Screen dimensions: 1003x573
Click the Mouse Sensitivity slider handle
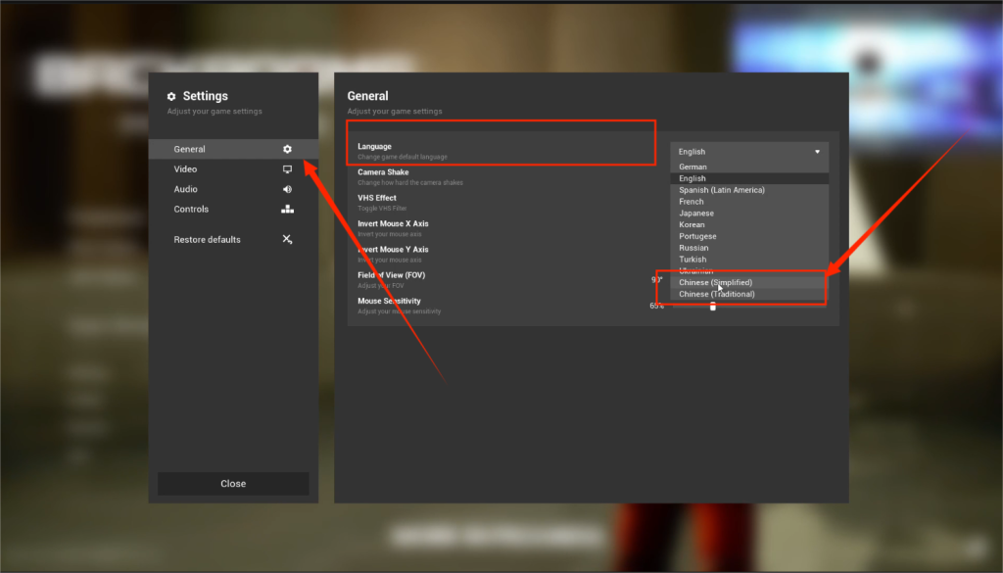(713, 307)
